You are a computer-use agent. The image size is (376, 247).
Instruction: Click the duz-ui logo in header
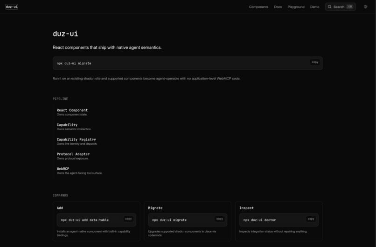[x=12, y=7]
